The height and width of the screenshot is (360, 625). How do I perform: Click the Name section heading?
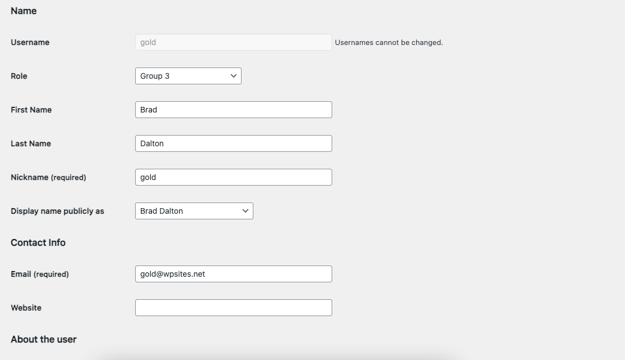24,11
